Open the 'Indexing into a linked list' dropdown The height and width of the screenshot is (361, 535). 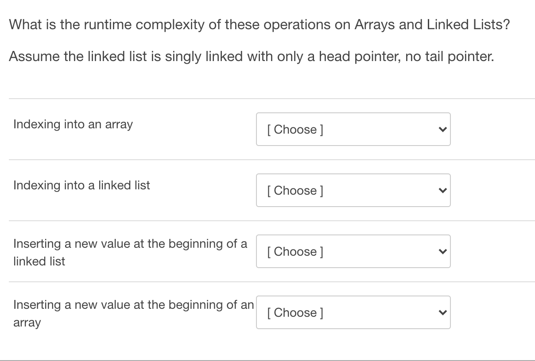[353, 190]
